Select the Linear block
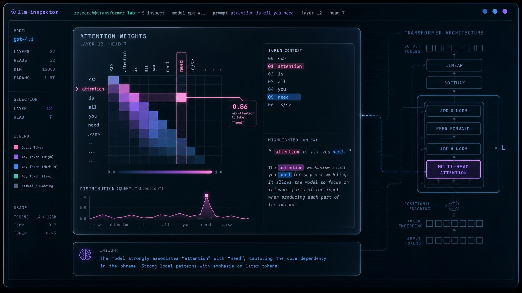522x293 pixels. coord(454,65)
